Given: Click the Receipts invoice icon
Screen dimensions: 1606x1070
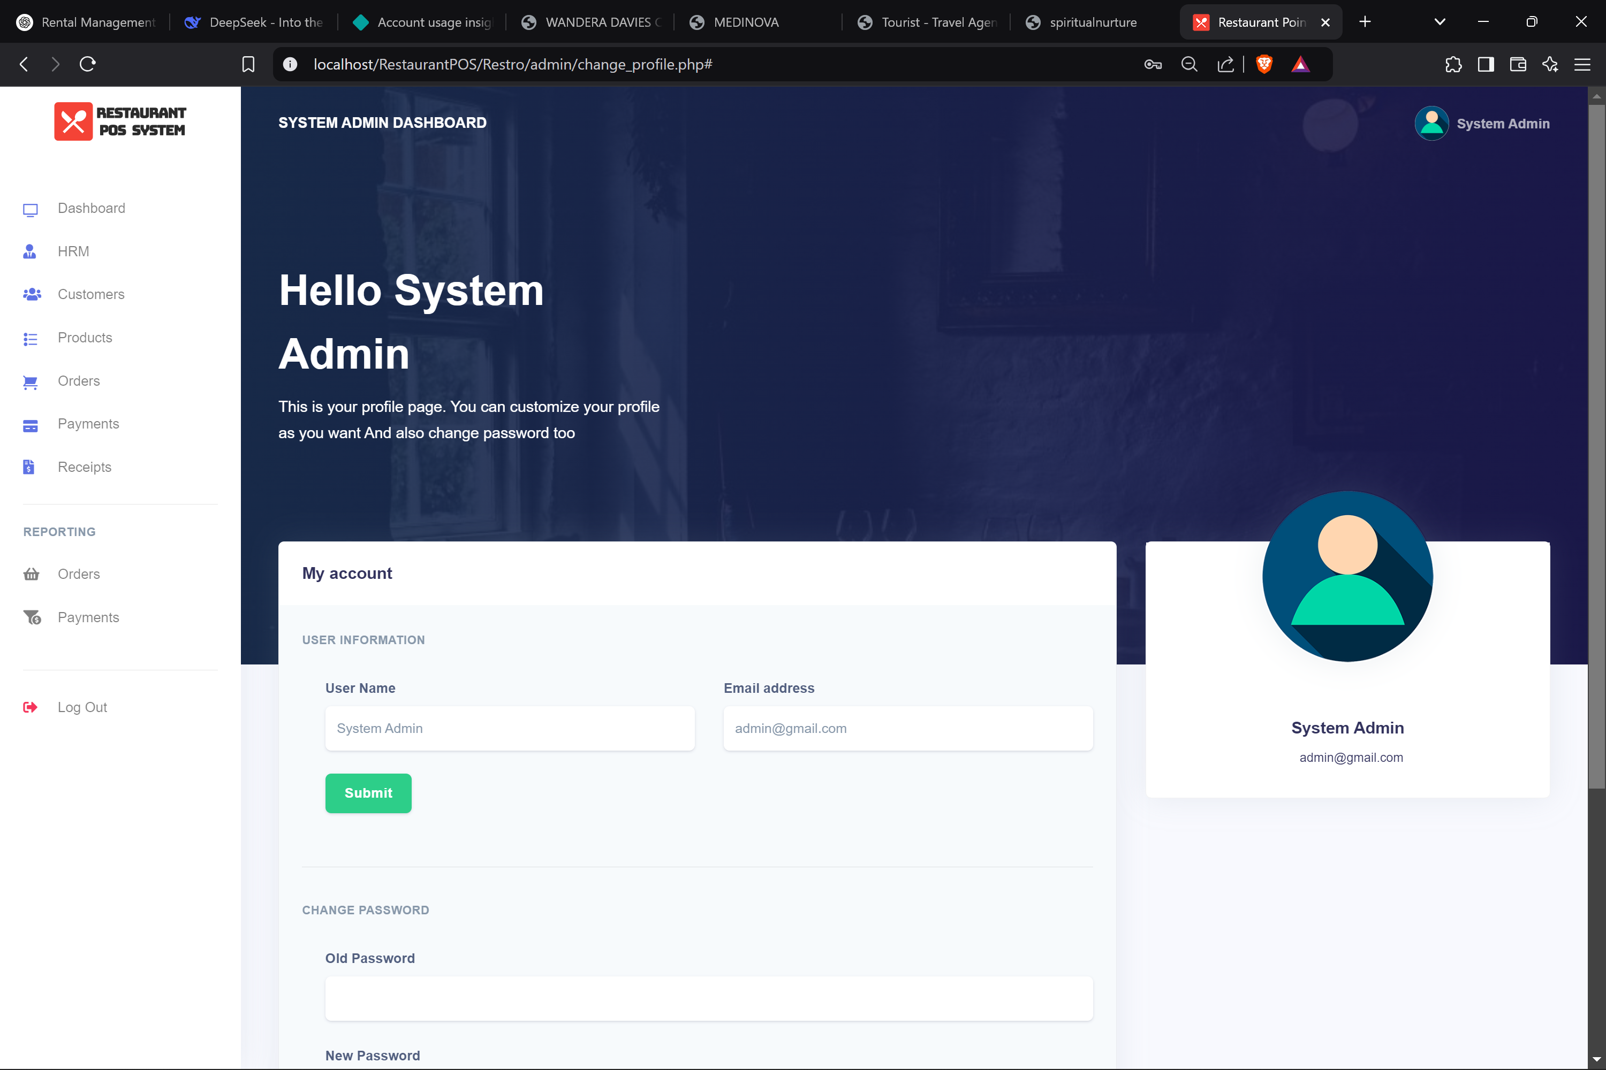Looking at the screenshot, I should [29, 468].
